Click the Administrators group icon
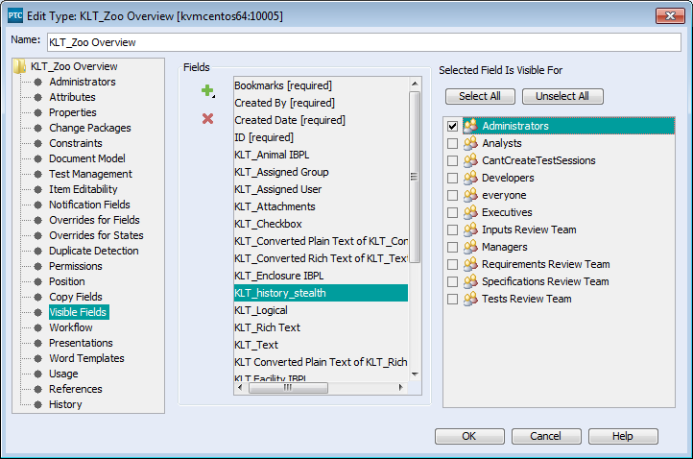 470,126
